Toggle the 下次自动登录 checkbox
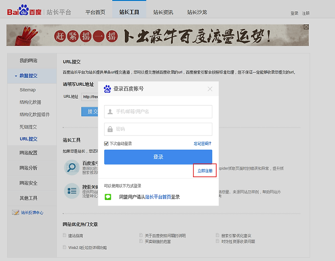The image size is (335, 261). (x=106, y=144)
